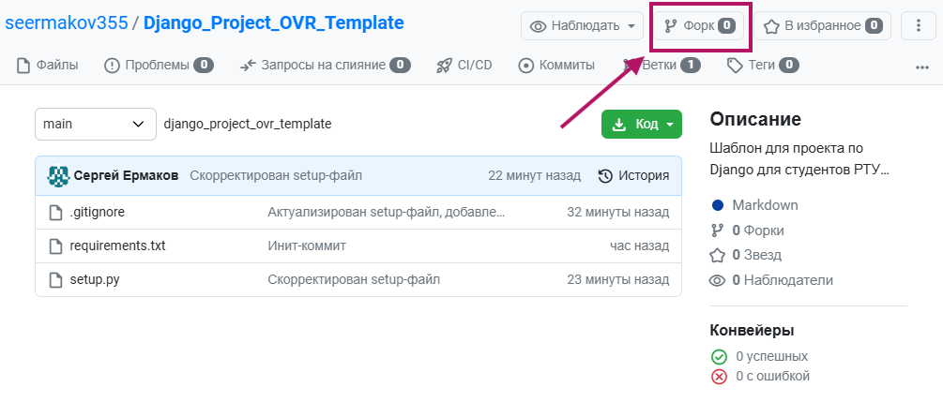Click the Конвейеры pipelines heading

tap(753, 331)
